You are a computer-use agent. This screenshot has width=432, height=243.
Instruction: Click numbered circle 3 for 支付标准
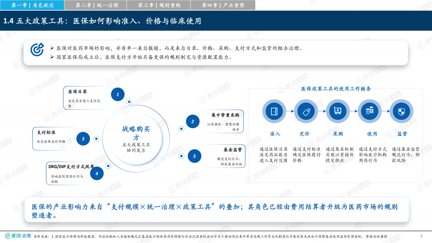click(x=83, y=138)
